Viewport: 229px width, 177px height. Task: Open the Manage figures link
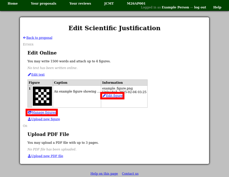point(44,112)
